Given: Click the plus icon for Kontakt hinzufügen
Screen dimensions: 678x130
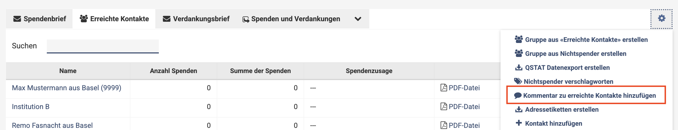Looking at the screenshot, I should coord(519,123).
